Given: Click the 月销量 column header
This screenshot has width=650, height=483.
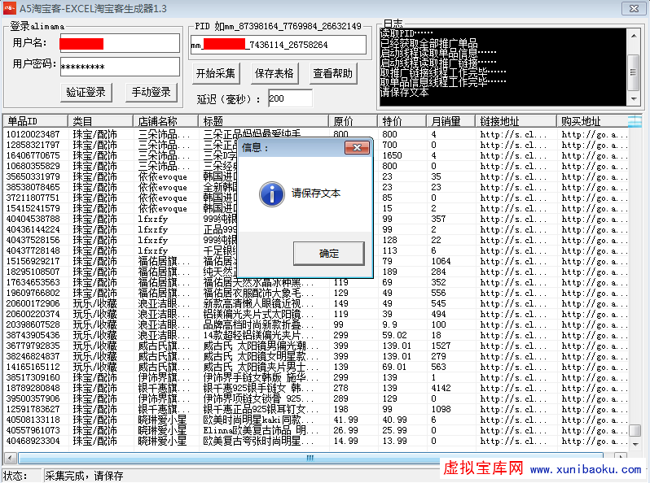Looking at the screenshot, I should [x=450, y=121].
